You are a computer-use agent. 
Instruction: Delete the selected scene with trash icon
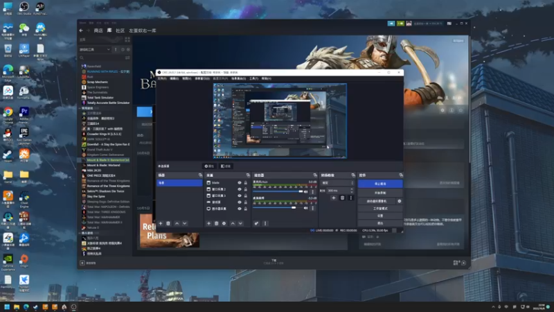(x=168, y=223)
